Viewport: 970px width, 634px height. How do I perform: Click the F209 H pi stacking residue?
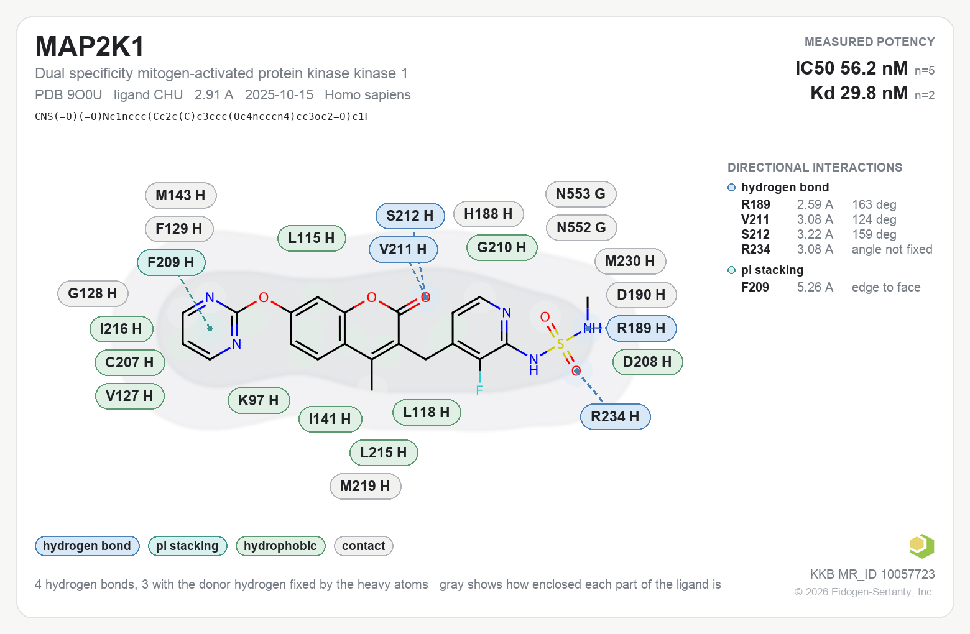pyautogui.click(x=171, y=262)
